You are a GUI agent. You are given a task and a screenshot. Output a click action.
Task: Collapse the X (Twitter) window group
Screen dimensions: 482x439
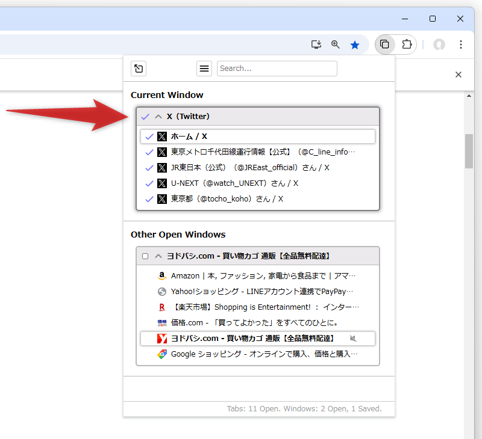click(x=158, y=117)
